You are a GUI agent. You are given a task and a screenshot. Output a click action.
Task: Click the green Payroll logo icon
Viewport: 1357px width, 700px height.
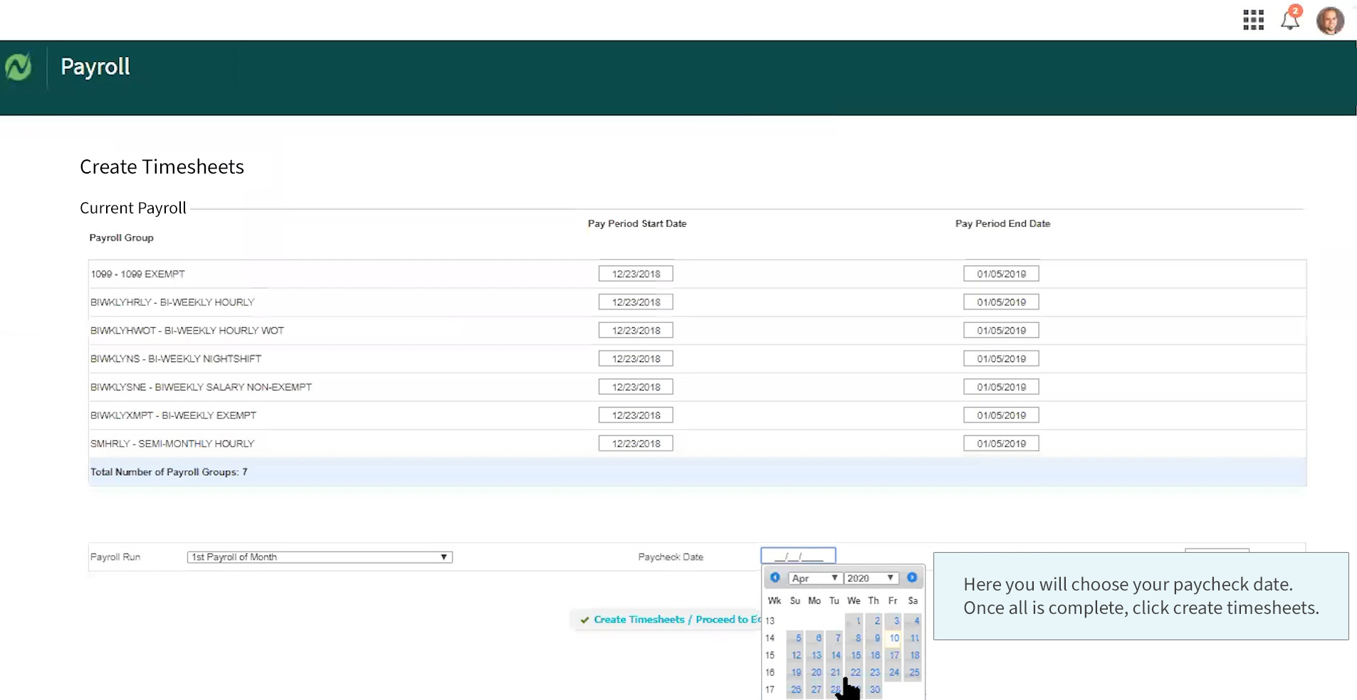click(x=19, y=68)
